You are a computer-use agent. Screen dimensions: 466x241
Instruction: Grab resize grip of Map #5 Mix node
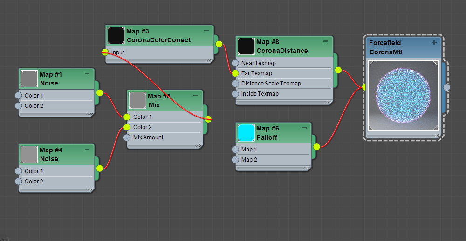199,146
